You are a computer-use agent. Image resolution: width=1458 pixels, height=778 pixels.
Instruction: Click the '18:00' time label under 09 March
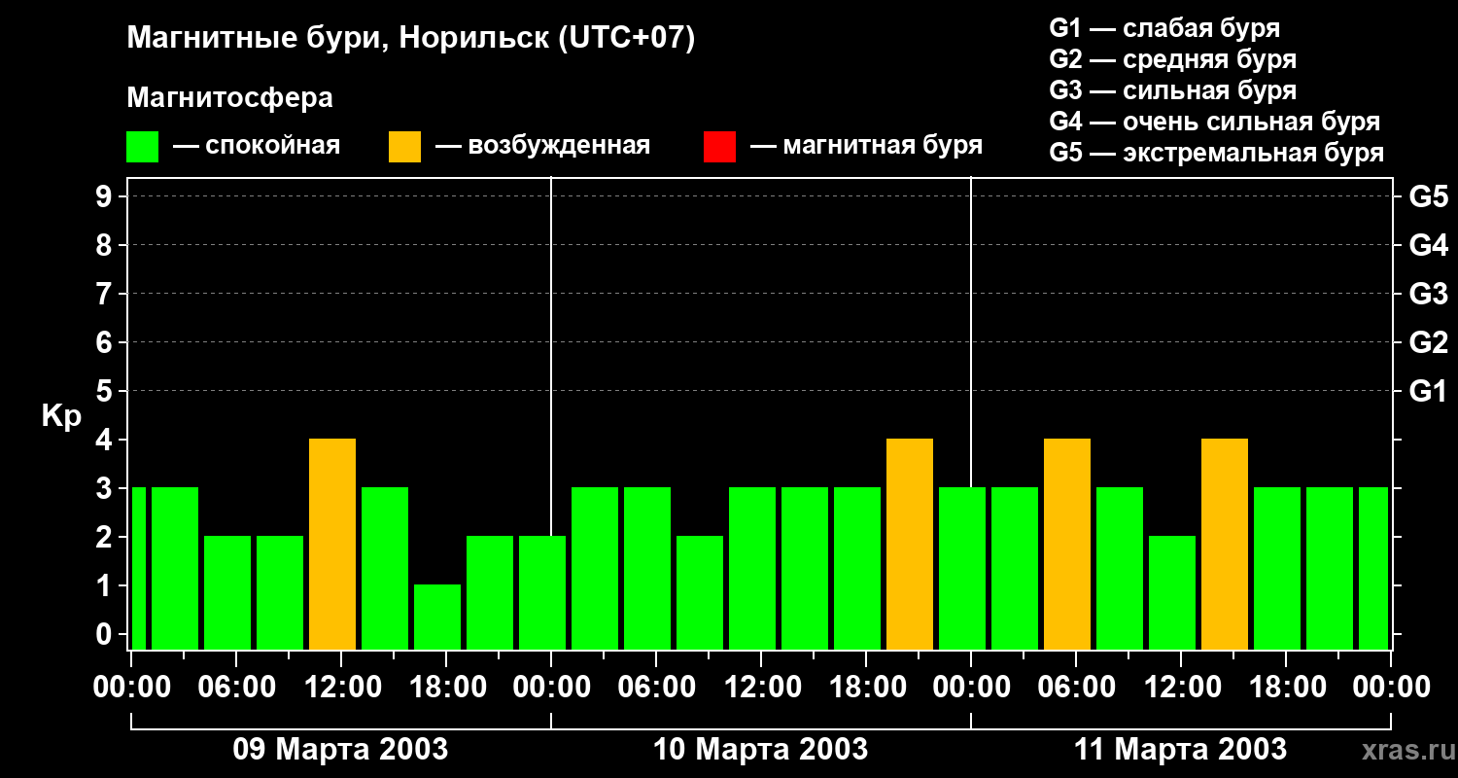coord(446,688)
